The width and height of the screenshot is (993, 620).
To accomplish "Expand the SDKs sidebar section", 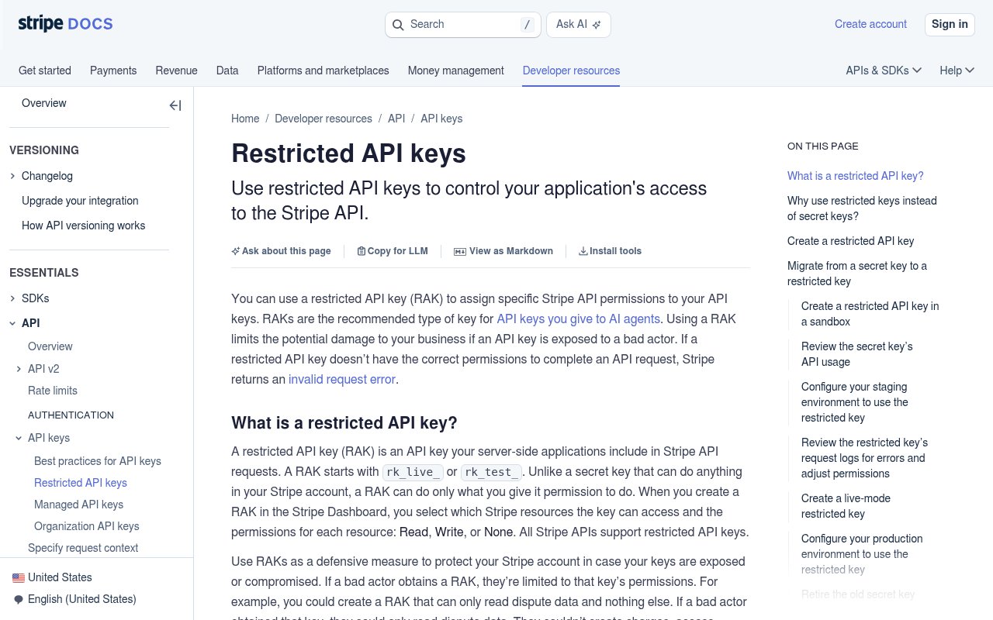I will (x=12, y=298).
